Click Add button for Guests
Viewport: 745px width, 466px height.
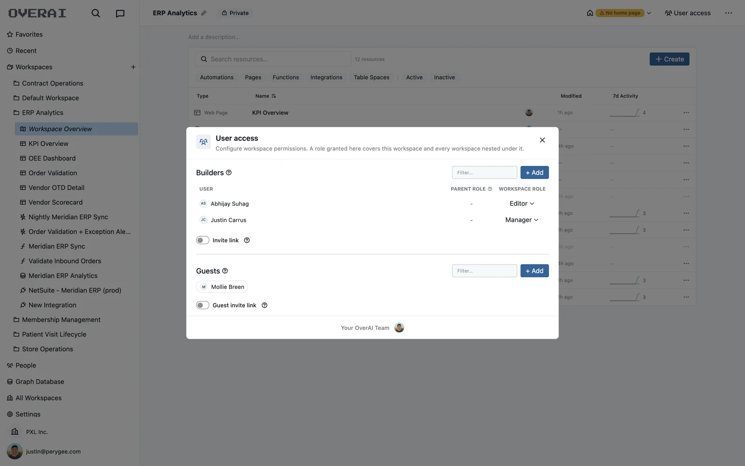[x=534, y=271]
